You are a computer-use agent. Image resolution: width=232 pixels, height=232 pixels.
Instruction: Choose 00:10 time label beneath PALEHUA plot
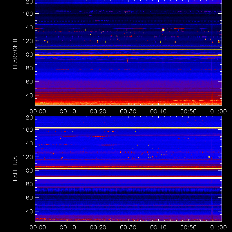[68, 227]
